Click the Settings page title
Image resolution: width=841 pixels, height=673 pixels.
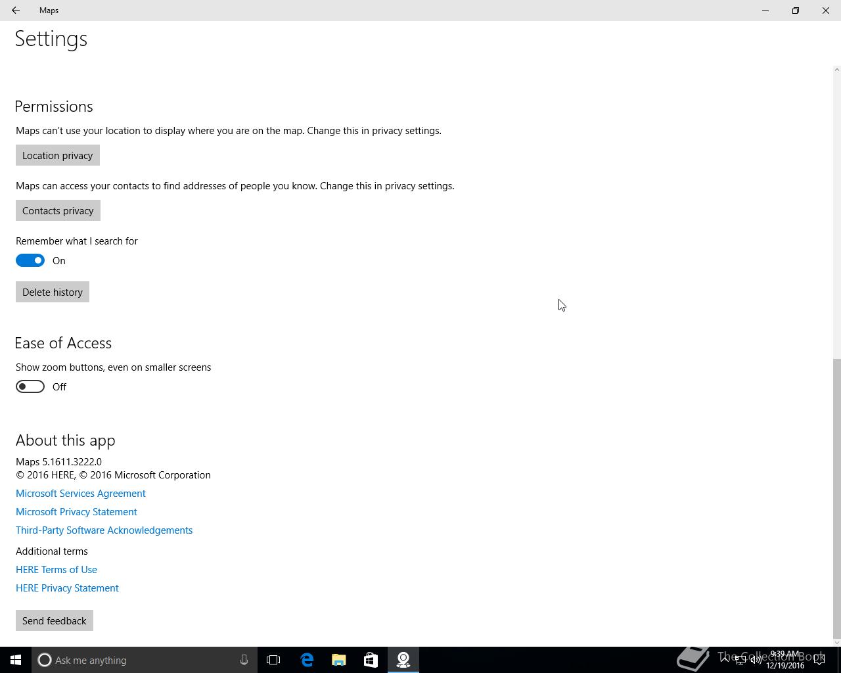point(51,38)
